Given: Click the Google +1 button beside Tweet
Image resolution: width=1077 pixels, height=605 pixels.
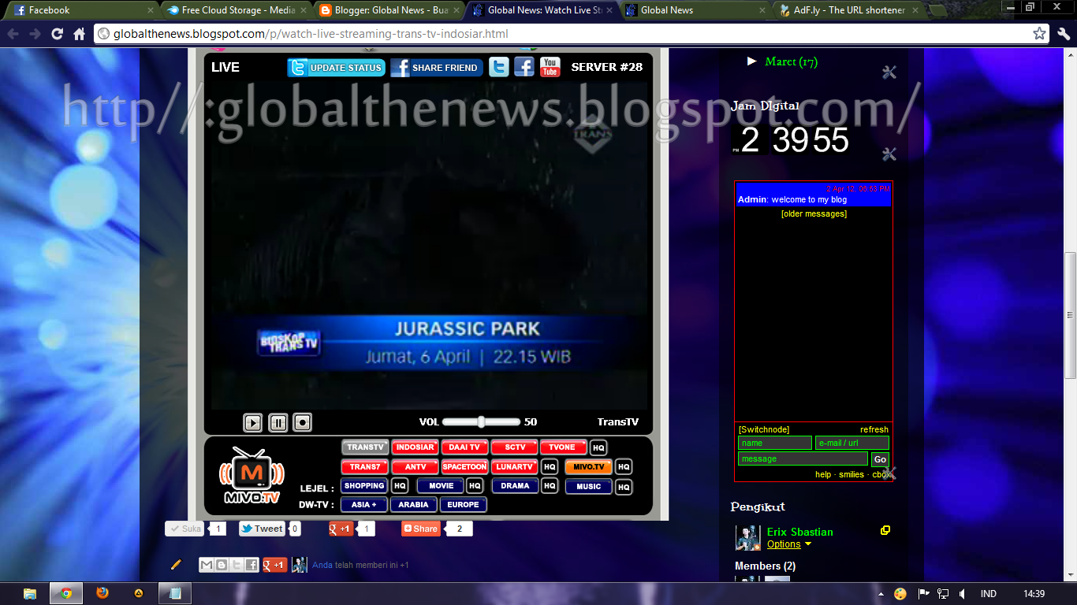Looking at the screenshot, I should point(341,529).
